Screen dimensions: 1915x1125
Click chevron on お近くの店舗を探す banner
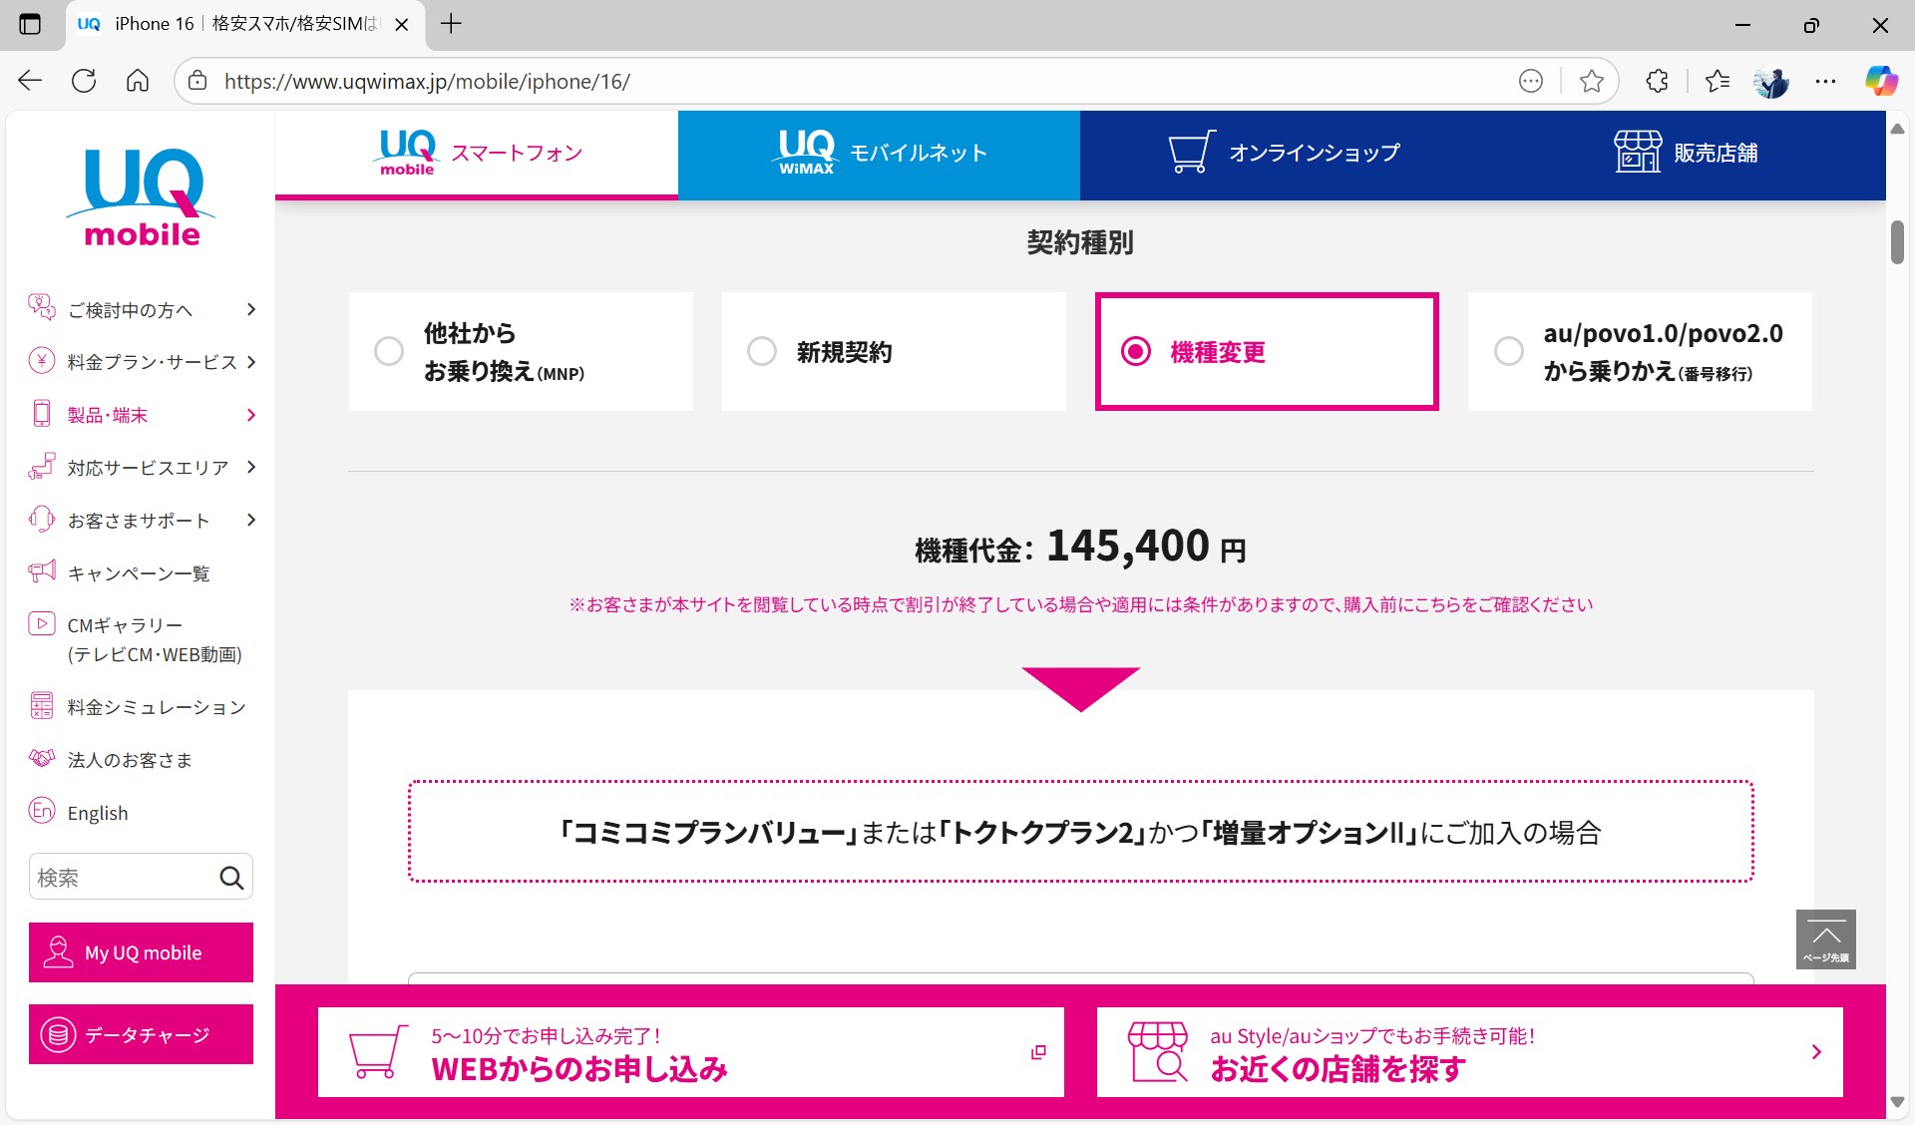[1816, 1052]
